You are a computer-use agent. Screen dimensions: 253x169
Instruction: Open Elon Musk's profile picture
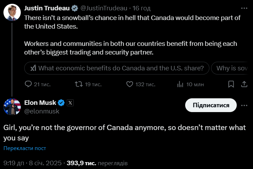12,107
